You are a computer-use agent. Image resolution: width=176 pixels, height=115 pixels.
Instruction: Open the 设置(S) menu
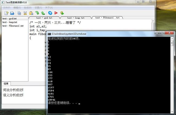38,8
